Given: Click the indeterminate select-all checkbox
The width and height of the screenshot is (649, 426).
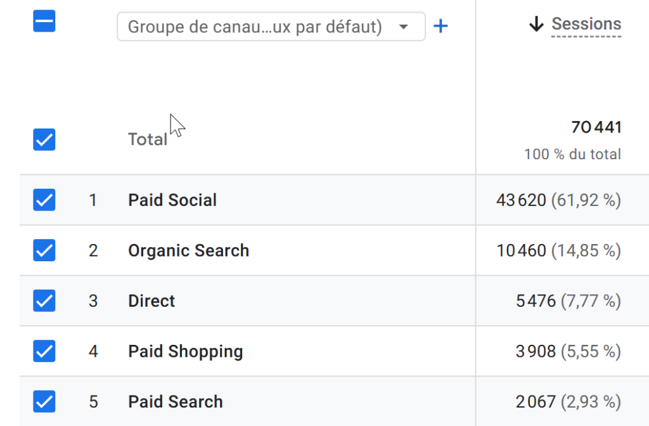Looking at the screenshot, I should point(44,21).
